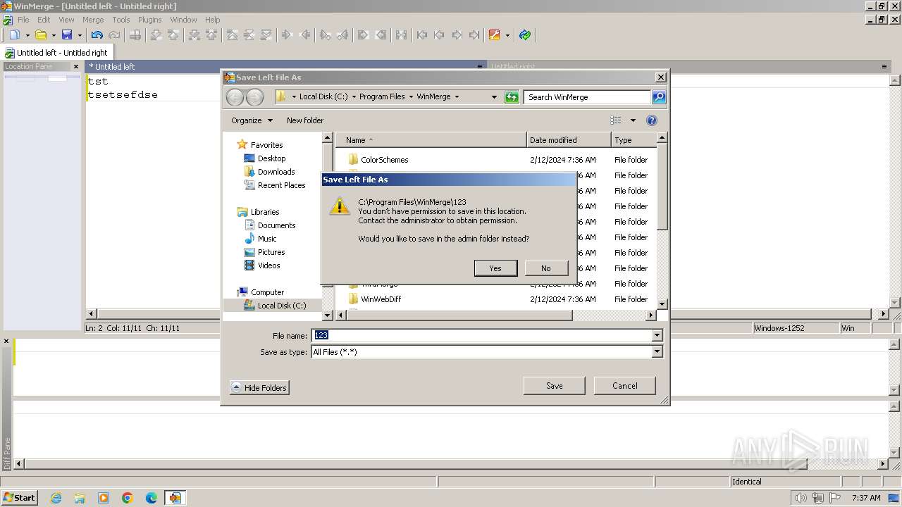
Task: Expand the Open toolbar dropdown arrow
Action: (x=54, y=35)
